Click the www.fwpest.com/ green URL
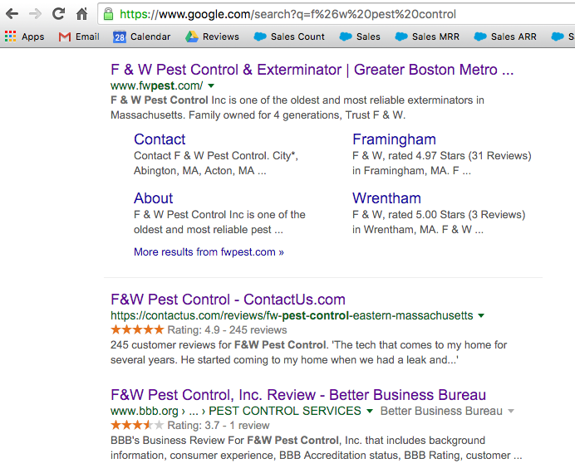 point(156,85)
